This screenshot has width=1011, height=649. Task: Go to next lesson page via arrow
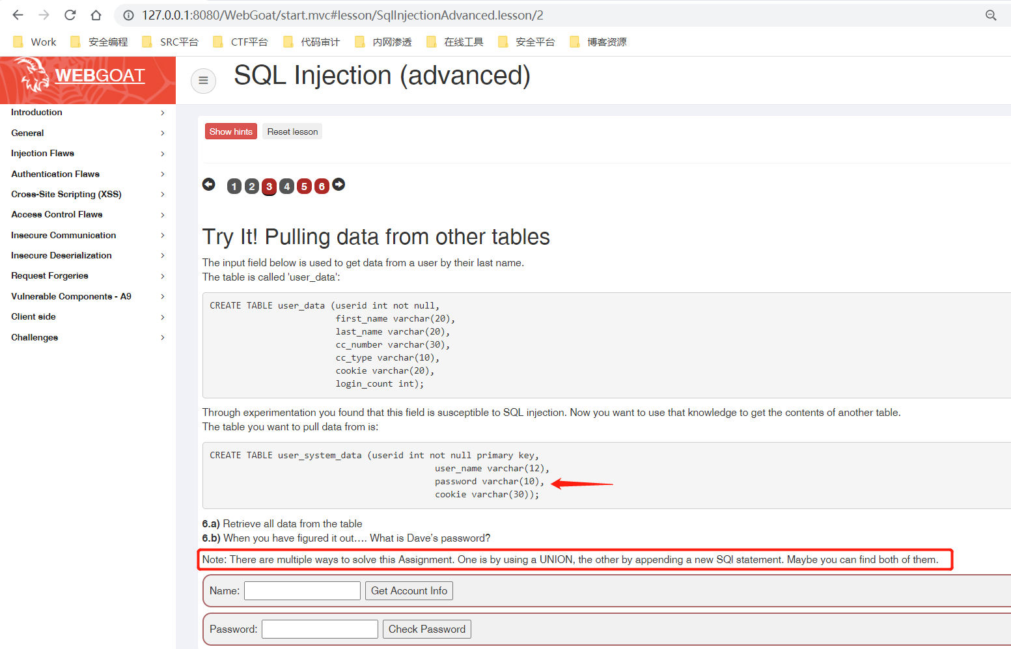pyautogui.click(x=339, y=184)
